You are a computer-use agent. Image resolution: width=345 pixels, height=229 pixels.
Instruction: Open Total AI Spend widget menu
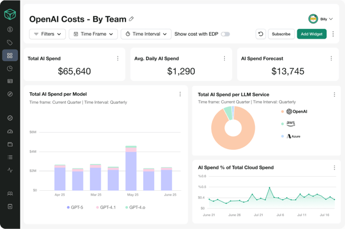click(x=118, y=58)
